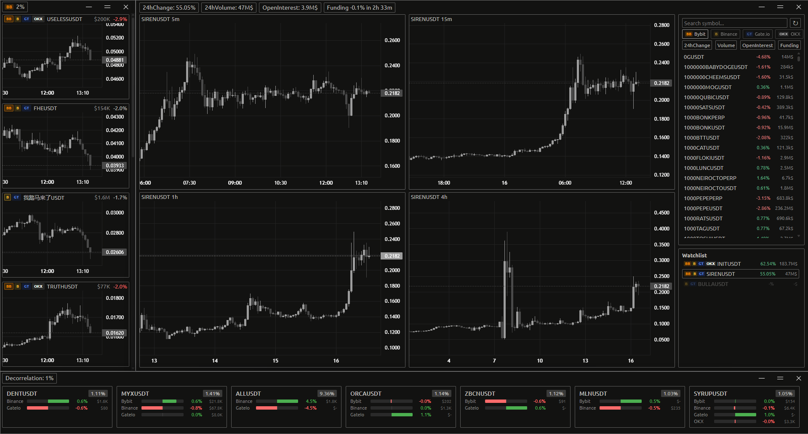808x434 pixels.
Task: Click OKX badge on USELESSUSDT mini chart
Action: pyautogui.click(x=38, y=19)
